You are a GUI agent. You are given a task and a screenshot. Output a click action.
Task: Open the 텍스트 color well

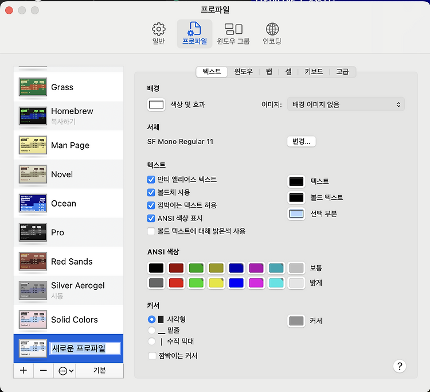point(296,181)
